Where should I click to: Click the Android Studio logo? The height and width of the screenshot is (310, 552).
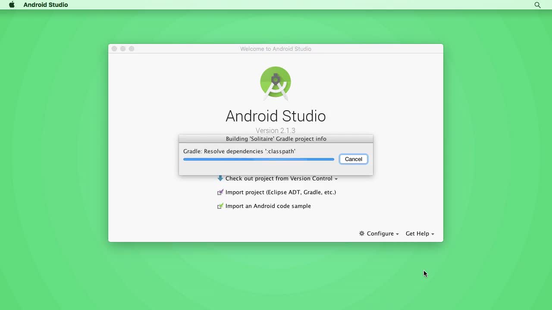coord(276,83)
